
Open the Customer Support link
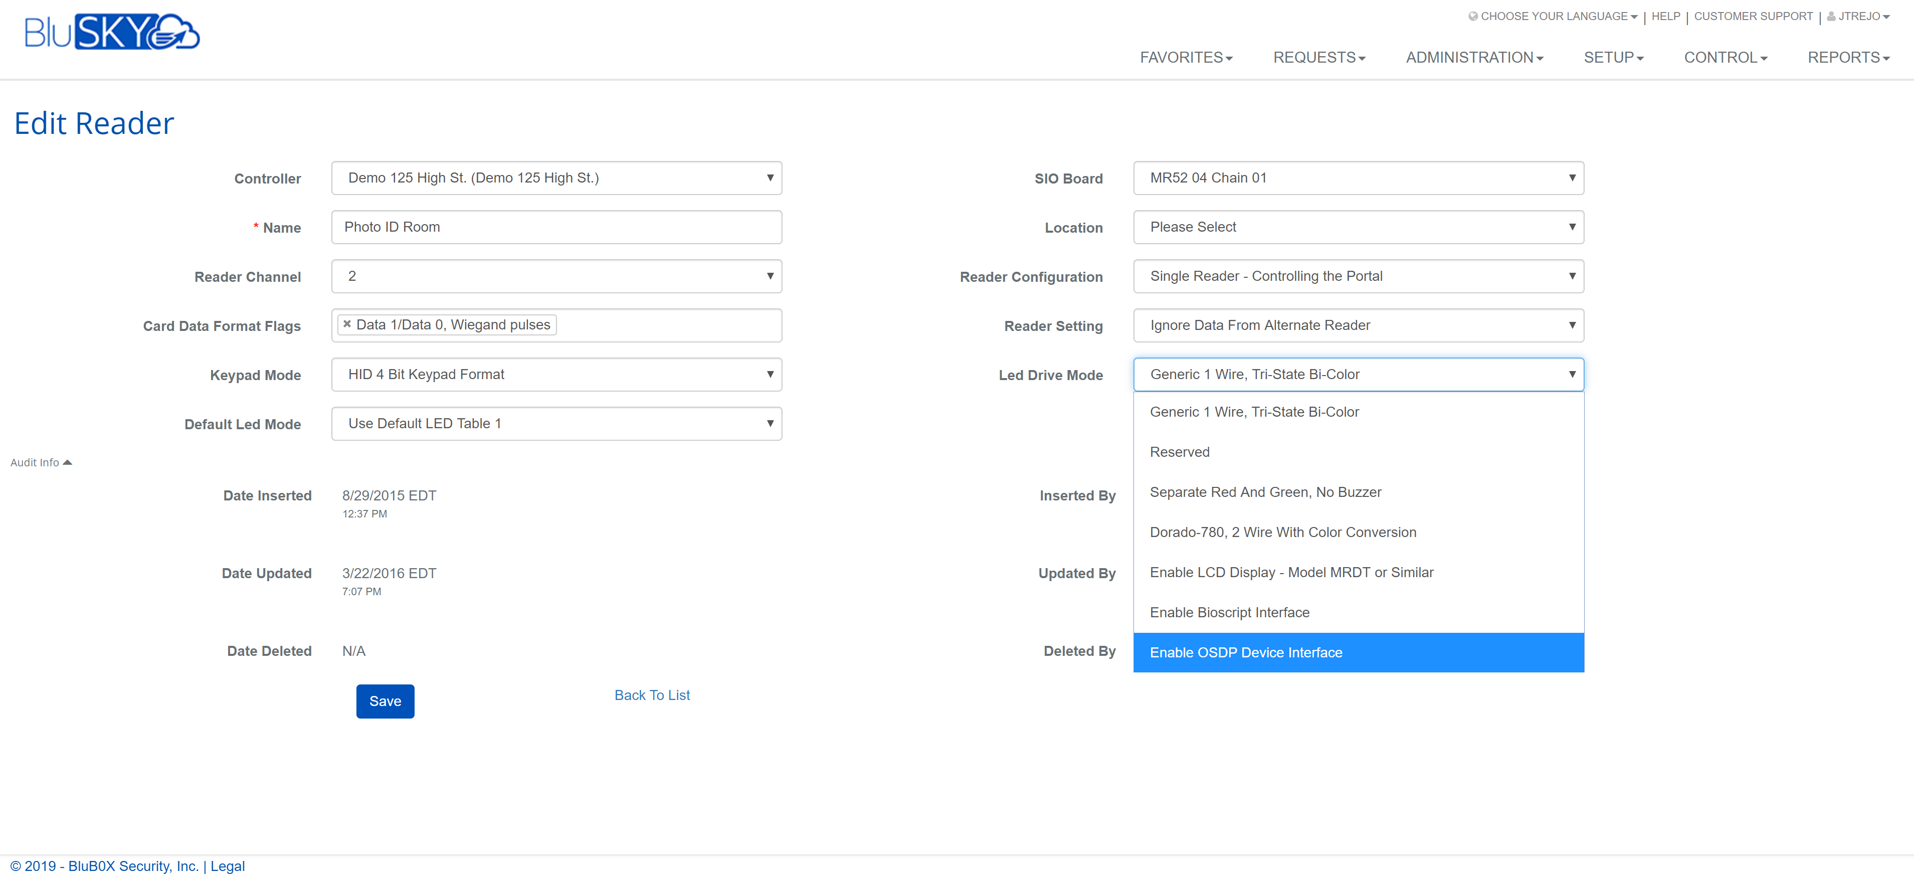[1753, 17]
